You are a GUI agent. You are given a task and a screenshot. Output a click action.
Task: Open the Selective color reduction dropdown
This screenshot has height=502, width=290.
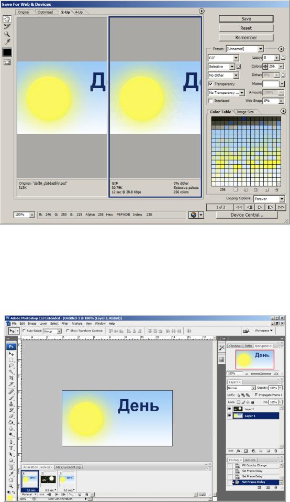click(221, 67)
